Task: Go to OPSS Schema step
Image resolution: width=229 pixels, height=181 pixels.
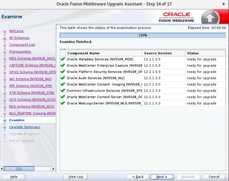Action: tap(32, 72)
